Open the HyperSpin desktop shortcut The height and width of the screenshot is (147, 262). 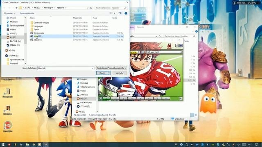[7, 127]
